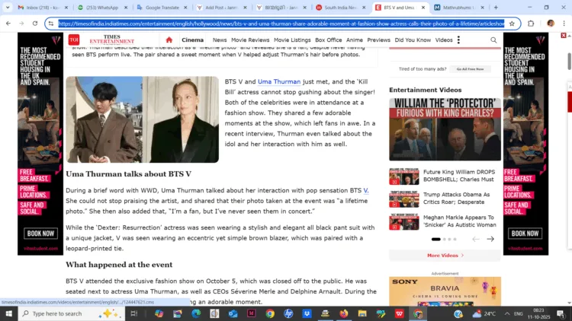The height and width of the screenshot is (321, 572).
Task: Open the Movie Reviews menu item
Action: pos(250,40)
